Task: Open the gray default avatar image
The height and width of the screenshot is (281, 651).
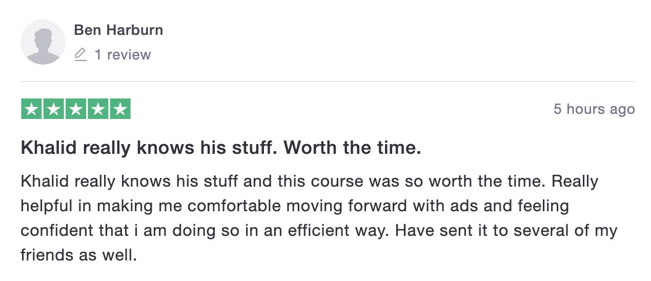Action: [43, 42]
